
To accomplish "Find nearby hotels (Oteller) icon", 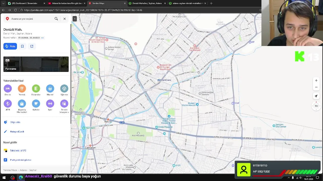I will 8,88.
